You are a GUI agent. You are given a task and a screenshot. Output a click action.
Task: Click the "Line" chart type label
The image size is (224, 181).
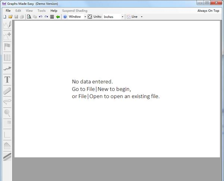[x=134, y=17]
